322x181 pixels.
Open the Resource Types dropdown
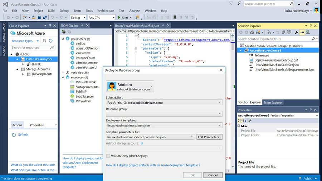(38, 41)
